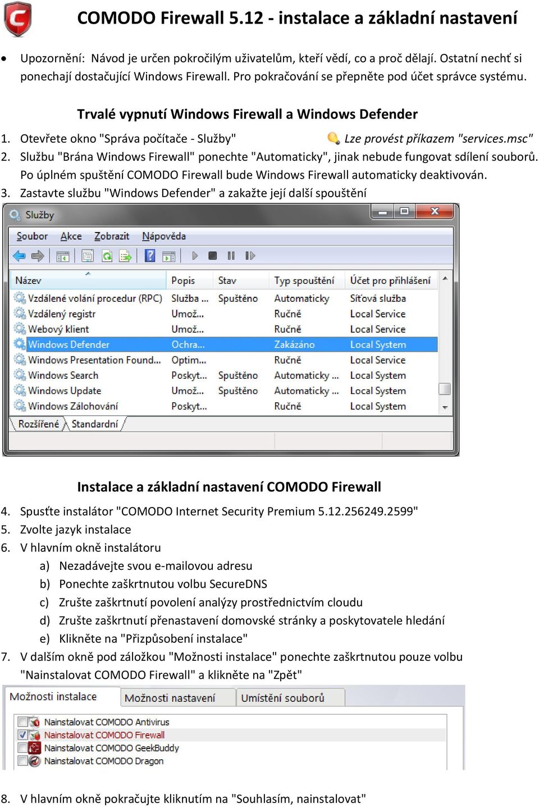The height and width of the screenshot is (807, 539).
Task: Click Zakázáno startup type of Windows Defender
Action: tap(294, 344)
